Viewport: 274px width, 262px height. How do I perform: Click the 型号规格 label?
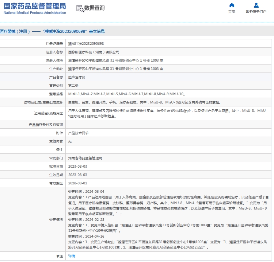click(x=56, y=94)
